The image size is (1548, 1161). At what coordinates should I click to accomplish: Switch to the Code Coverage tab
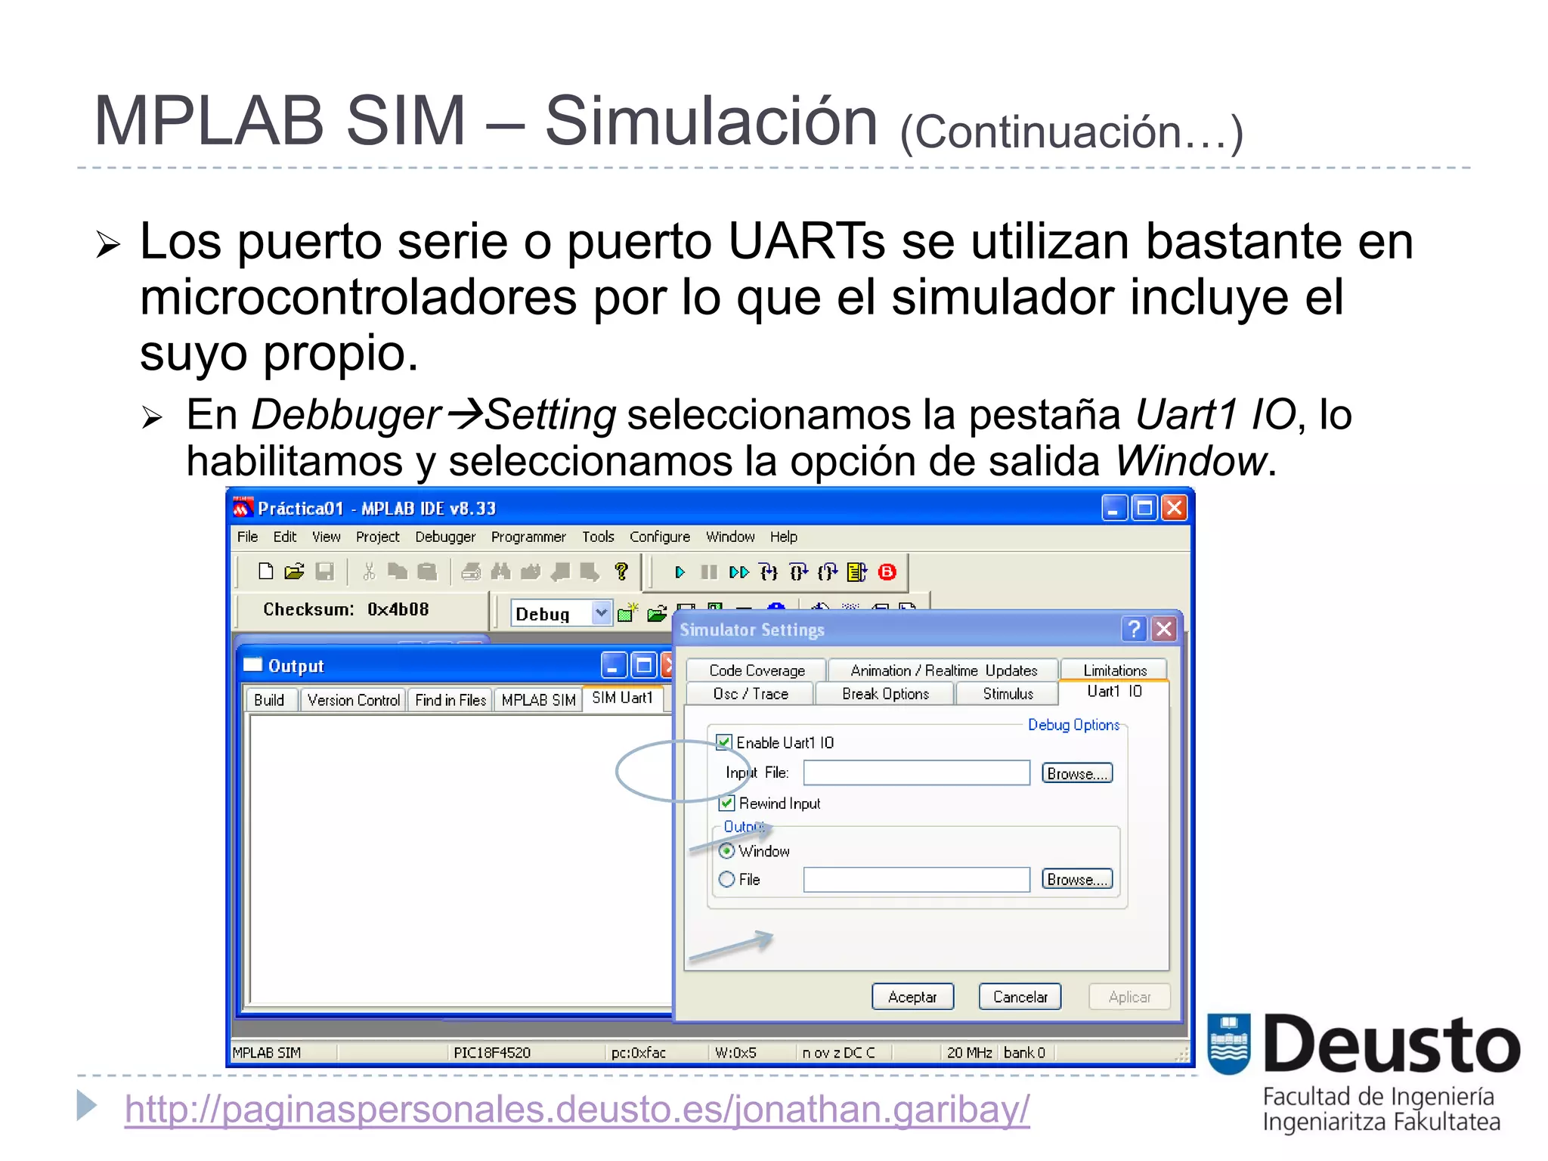pos(757,670)
